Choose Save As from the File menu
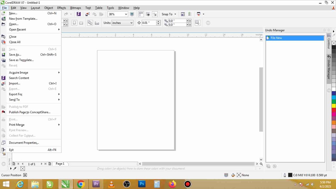The height and width of the screenshot is (189, 336). (31, 55)
